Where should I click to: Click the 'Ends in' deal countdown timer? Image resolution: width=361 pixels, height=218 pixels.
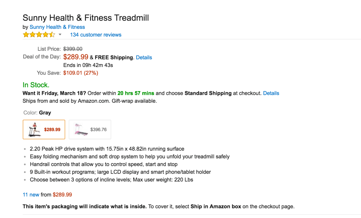point(88,65)
